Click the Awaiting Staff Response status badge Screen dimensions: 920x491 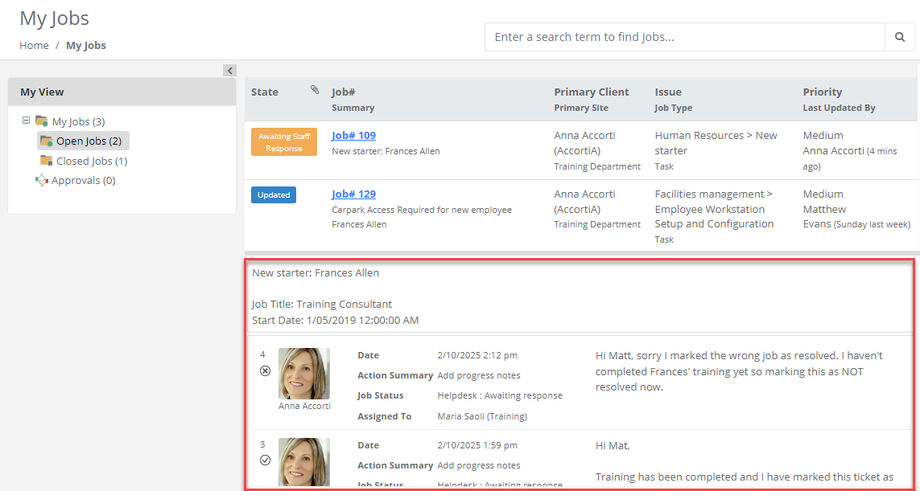[x=284, y=142]
